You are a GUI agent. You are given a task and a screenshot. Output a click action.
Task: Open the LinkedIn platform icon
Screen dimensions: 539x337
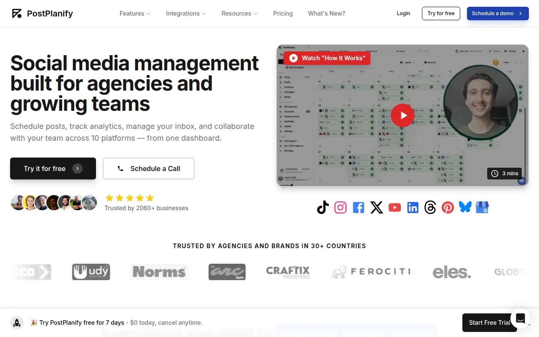[x=413, y=207]
